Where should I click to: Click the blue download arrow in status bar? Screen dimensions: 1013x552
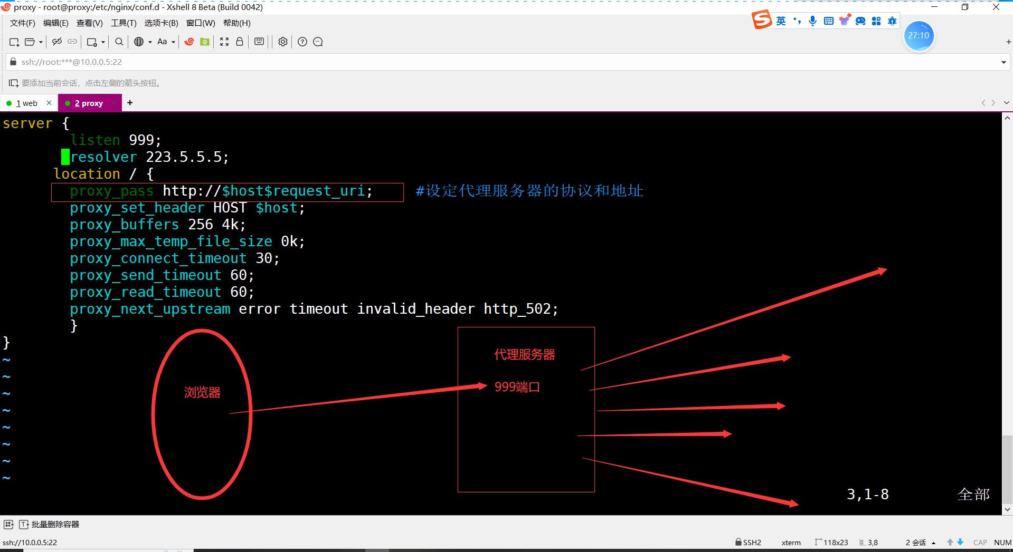[960, 542]
